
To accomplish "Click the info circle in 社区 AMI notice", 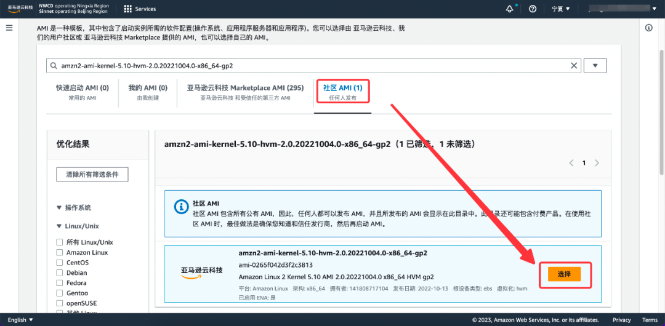I will [182, 207].
